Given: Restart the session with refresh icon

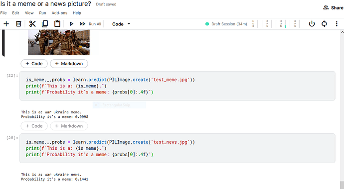Looking at the screenshot, I should [x=324, y=24].
